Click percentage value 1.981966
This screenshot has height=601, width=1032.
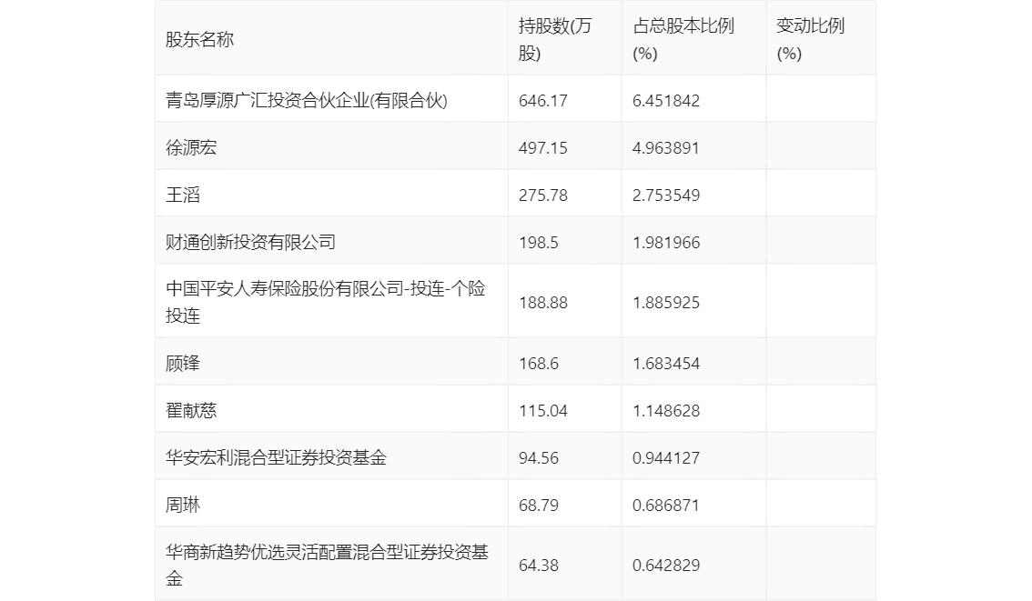click(666, 243)
